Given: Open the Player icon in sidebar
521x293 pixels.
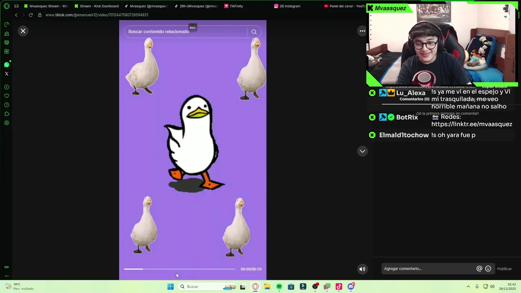Looking at the screenshot, I should tap(7, 87).
